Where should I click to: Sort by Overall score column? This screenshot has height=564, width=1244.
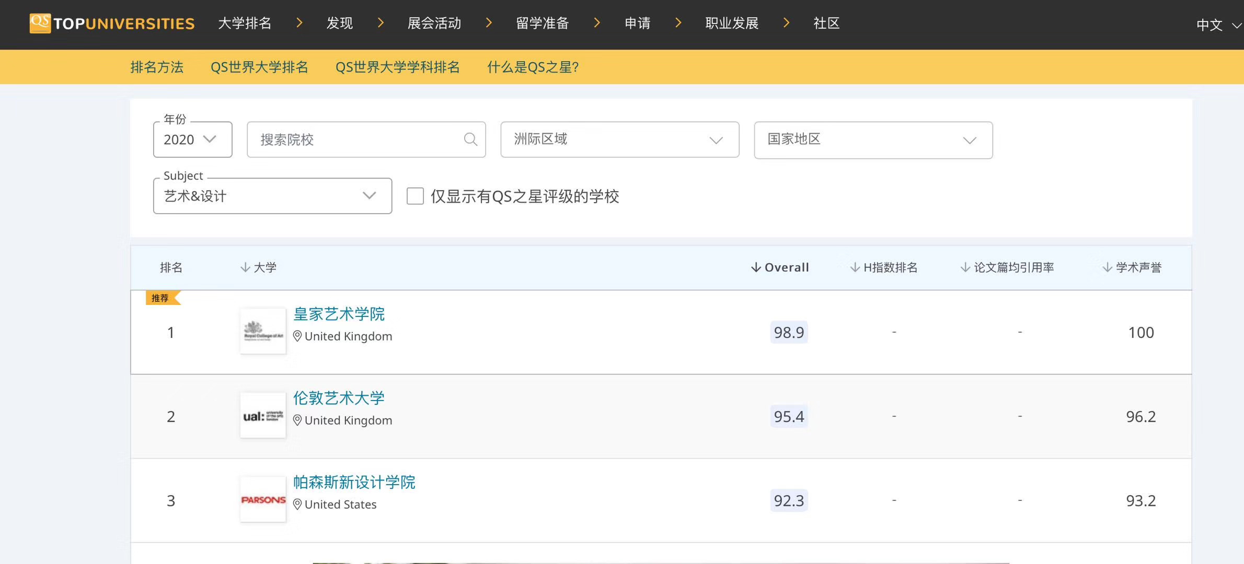tap(780, 267)
